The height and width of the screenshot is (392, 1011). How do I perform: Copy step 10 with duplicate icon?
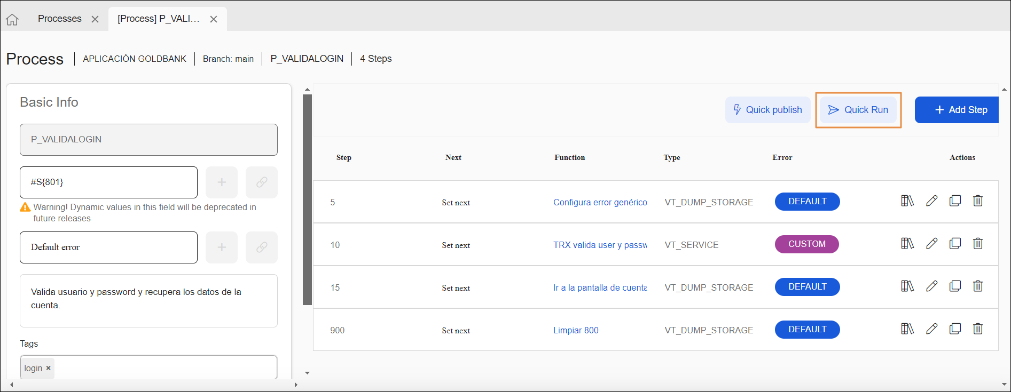pos(955,244)
